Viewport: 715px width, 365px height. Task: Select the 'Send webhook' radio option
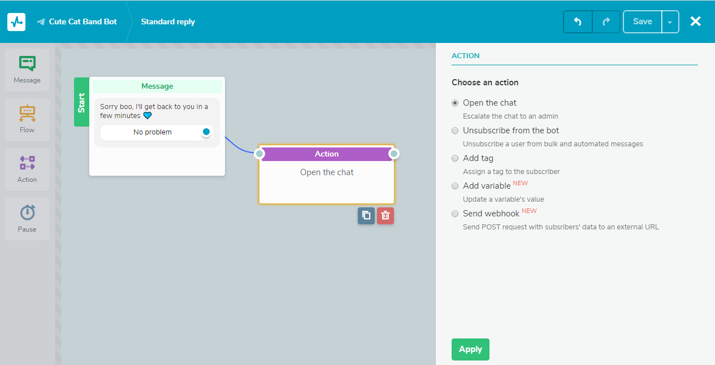click(455, 214)
